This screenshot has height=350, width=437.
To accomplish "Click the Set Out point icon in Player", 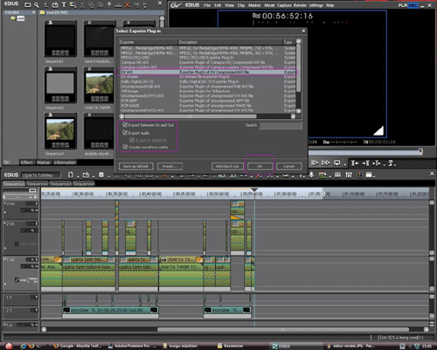I will pyautogui.click(x=365, y=163).
